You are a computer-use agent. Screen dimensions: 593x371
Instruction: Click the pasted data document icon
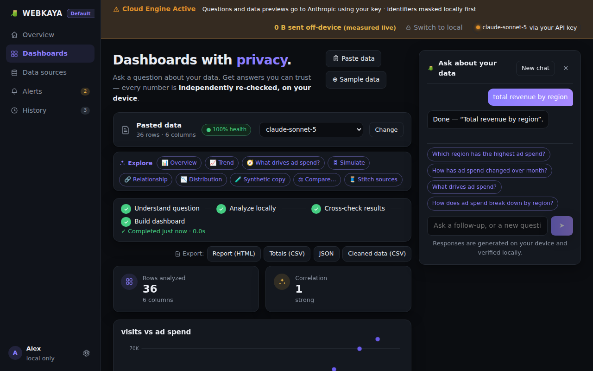point(126,130)
